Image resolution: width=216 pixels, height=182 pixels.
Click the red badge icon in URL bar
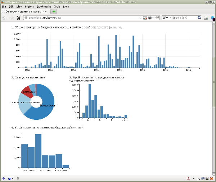tap(145, 18)
